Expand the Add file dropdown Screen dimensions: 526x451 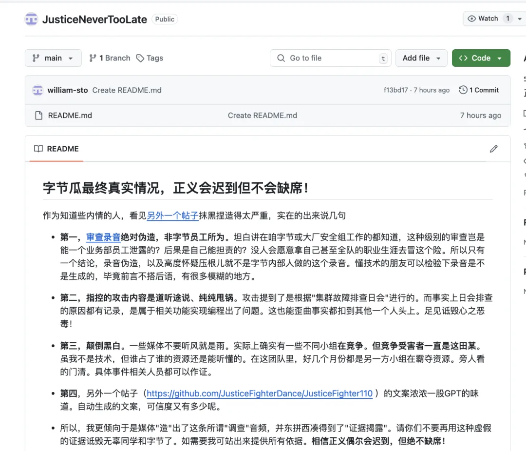point(421,58)
